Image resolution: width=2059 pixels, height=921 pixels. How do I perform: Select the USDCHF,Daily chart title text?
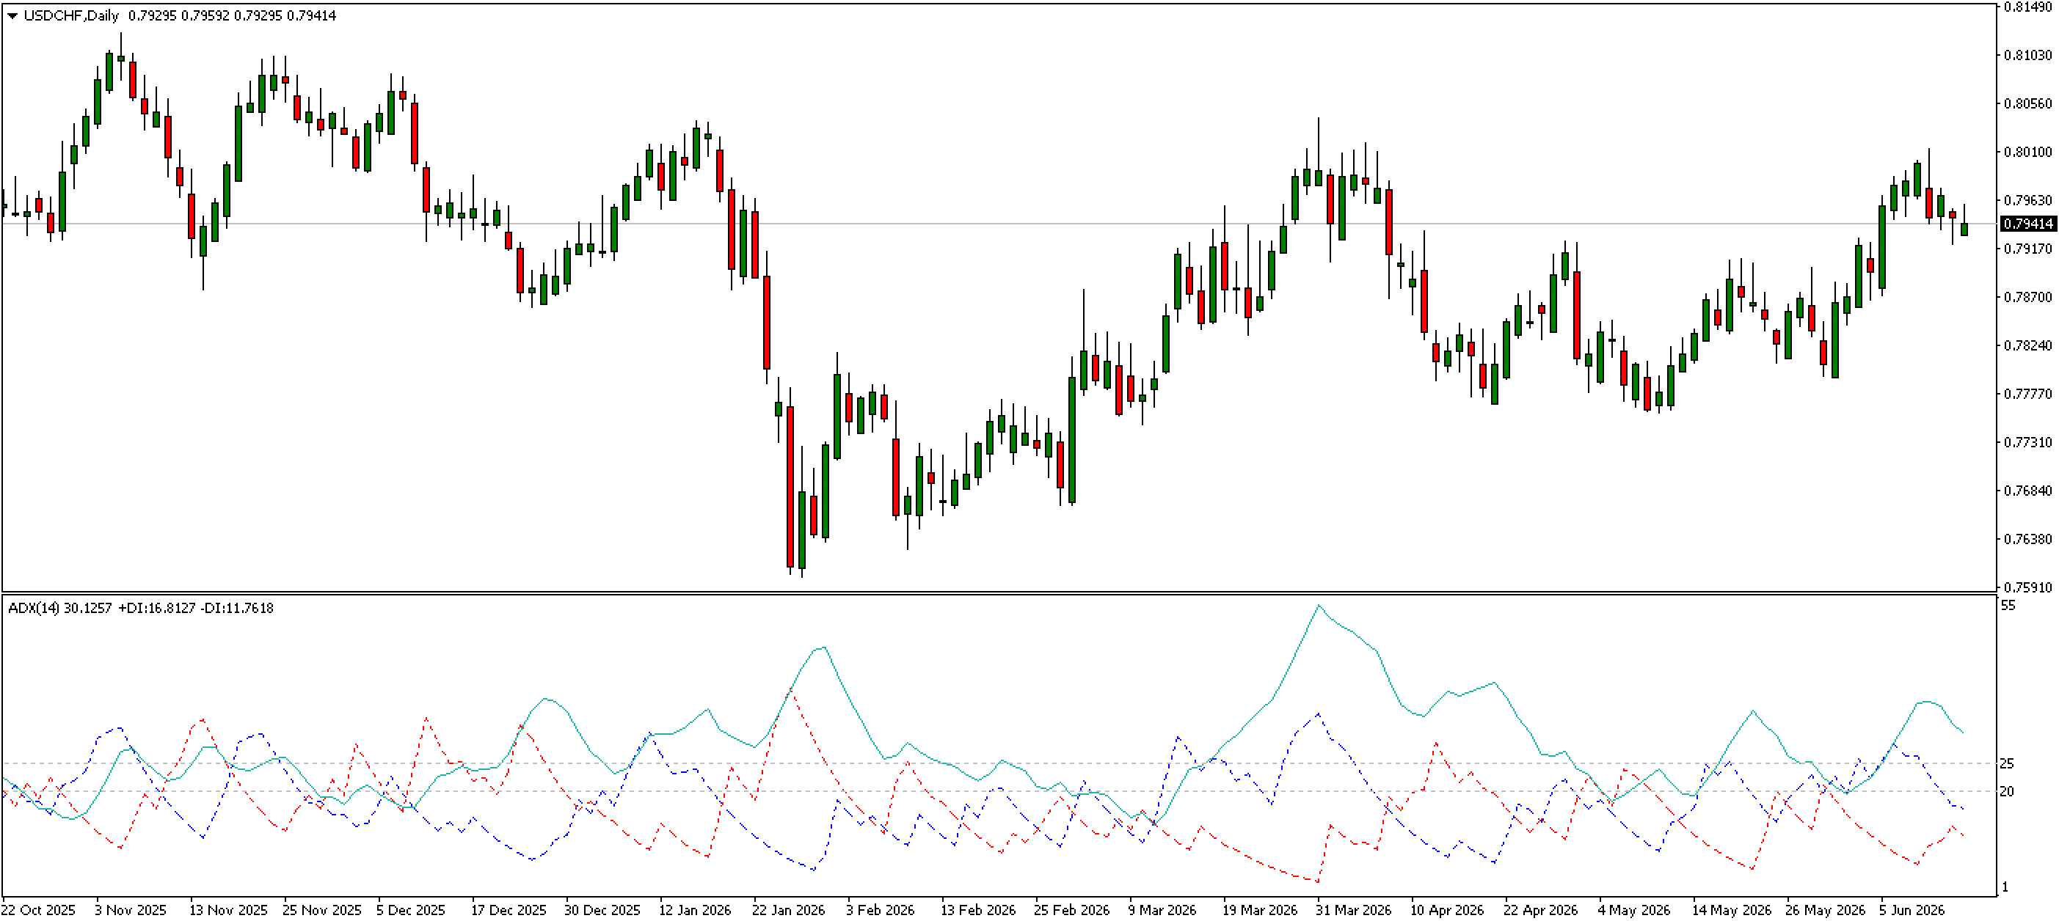71,16
